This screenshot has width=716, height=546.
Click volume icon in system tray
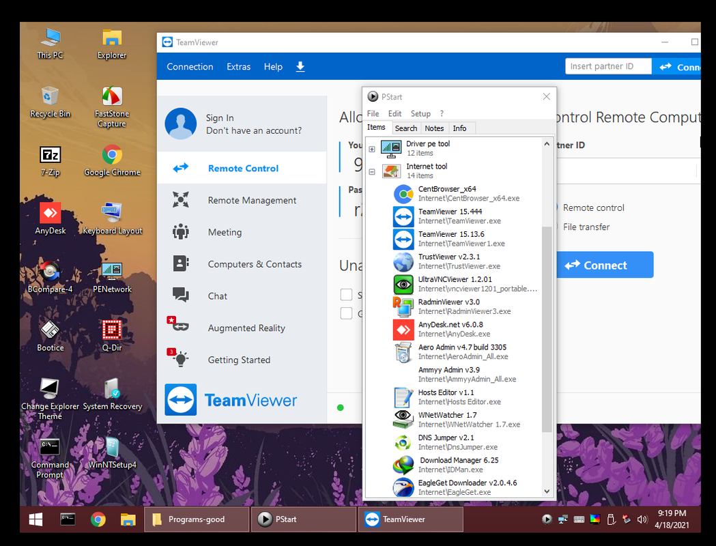click(642, 519)
